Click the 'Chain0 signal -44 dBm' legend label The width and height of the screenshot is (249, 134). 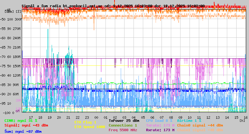(x=200, y=125)
